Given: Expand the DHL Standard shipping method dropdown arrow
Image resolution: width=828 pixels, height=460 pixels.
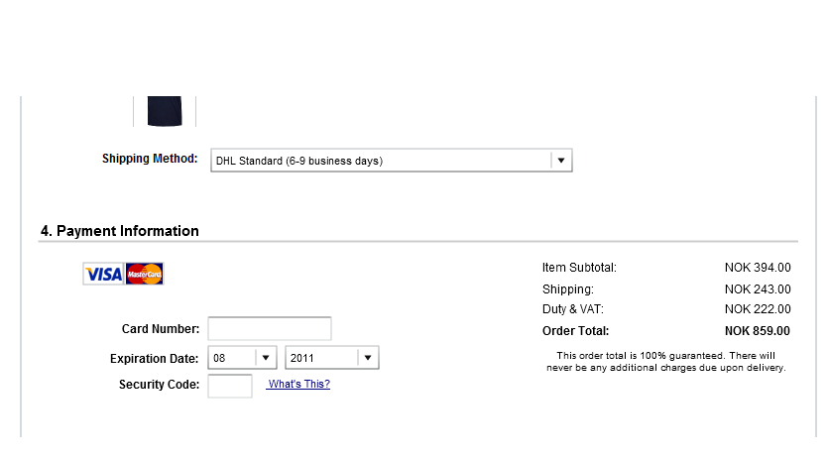Looking at the screenshot, I should click(x=561, y=161).
